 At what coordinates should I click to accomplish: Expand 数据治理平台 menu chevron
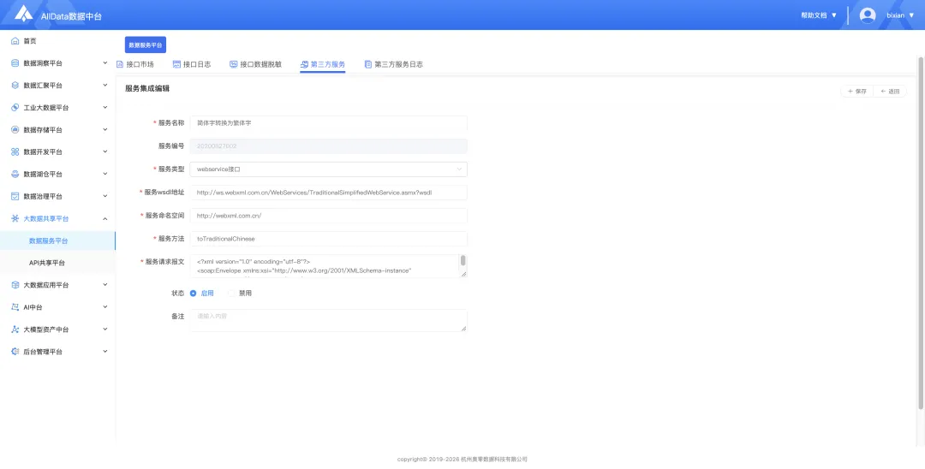coord(105,196)
